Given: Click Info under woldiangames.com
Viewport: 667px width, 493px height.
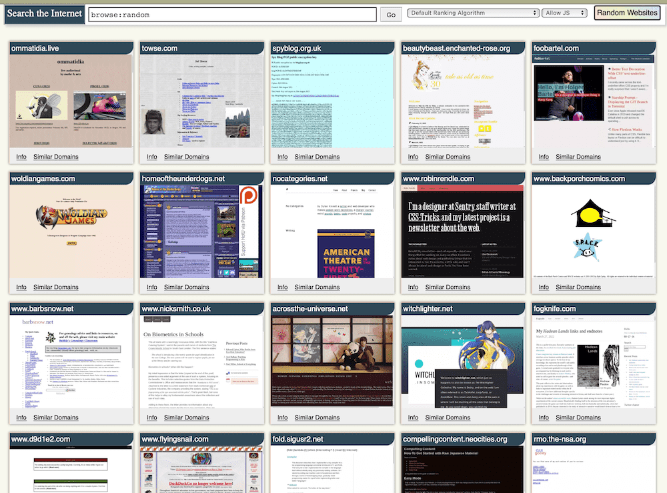Looking at the screenshot, I should click(21, 287).
